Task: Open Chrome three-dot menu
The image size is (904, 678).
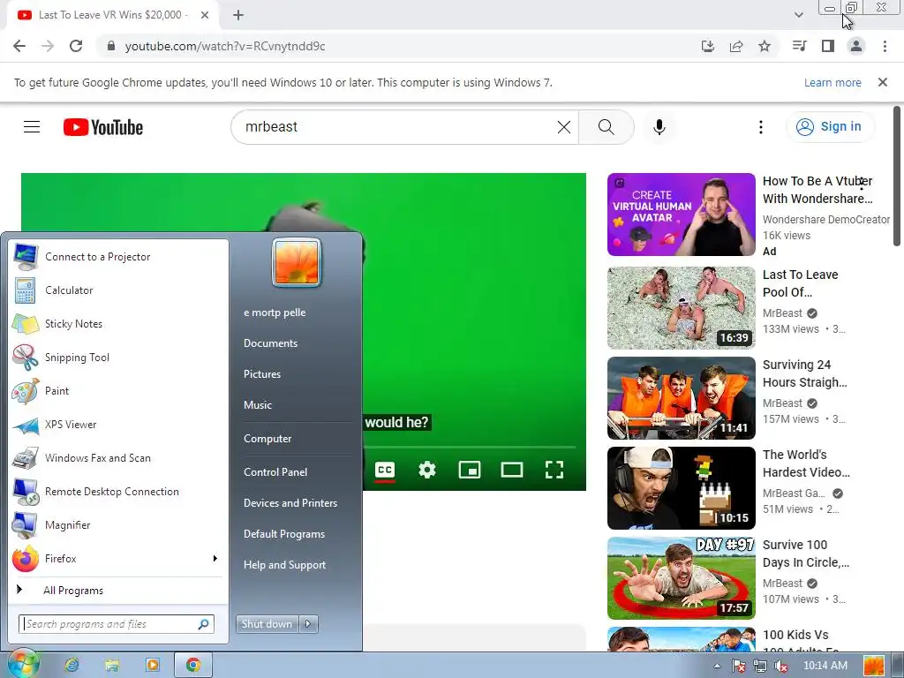Action: [885, 46]
